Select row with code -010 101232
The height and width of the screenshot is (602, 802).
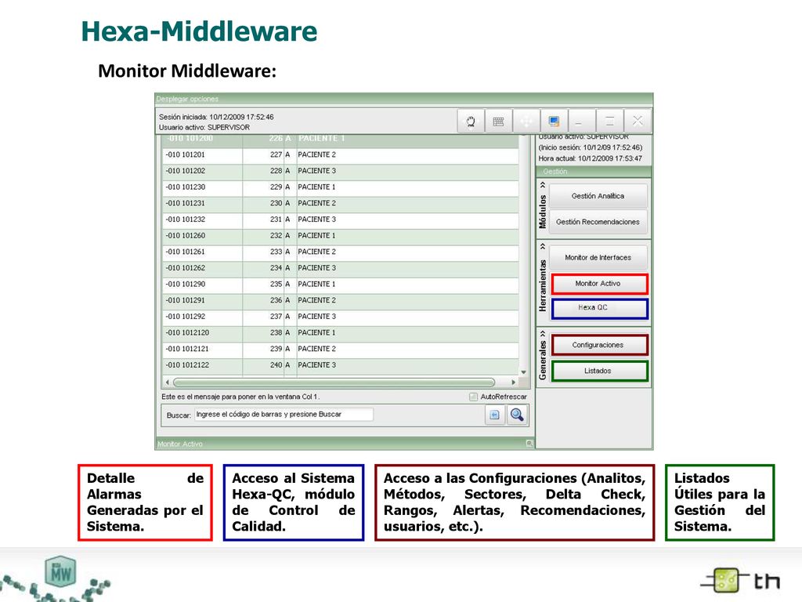[x=341, y=219]
